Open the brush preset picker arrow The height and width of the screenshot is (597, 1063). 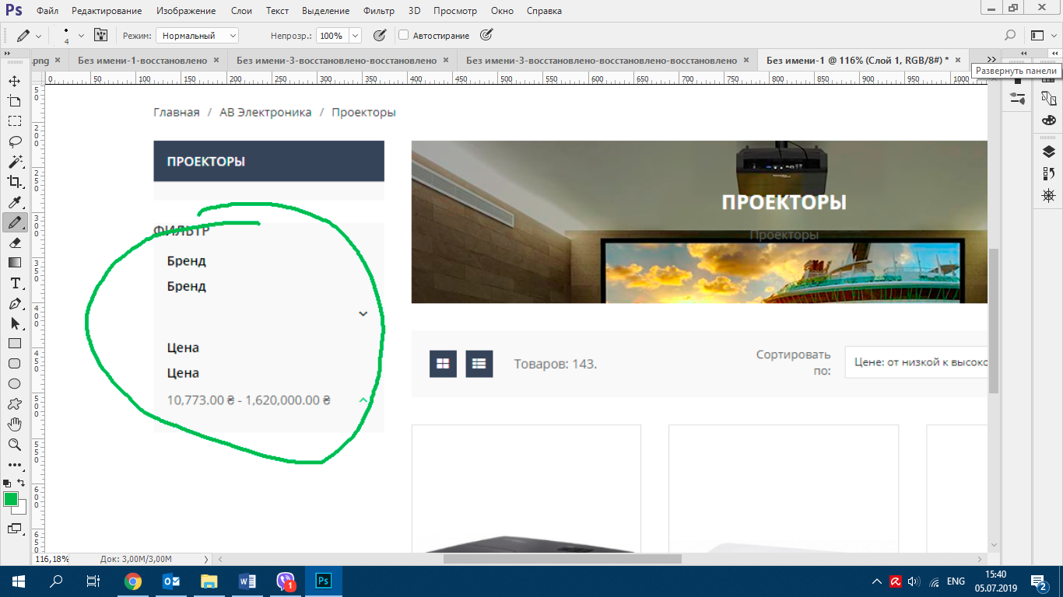(81, 36)
